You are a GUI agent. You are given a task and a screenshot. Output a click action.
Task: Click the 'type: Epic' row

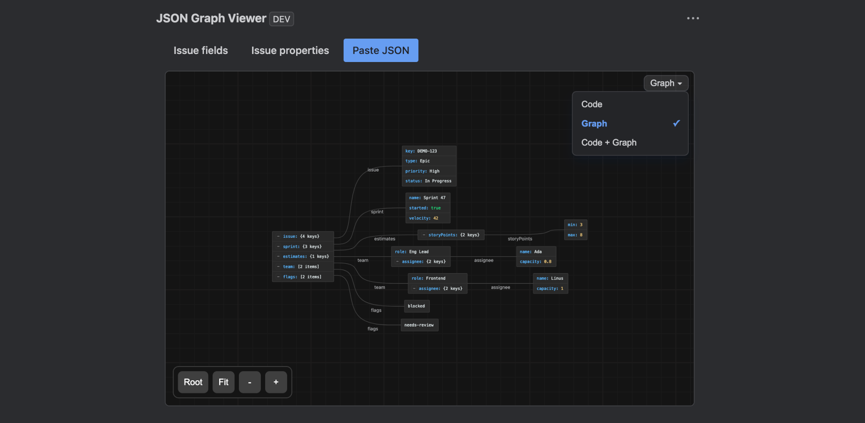[x=429, y=161]
